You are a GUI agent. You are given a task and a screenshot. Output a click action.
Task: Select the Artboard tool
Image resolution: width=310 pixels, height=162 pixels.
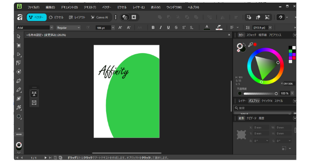(x=19, y=45)
